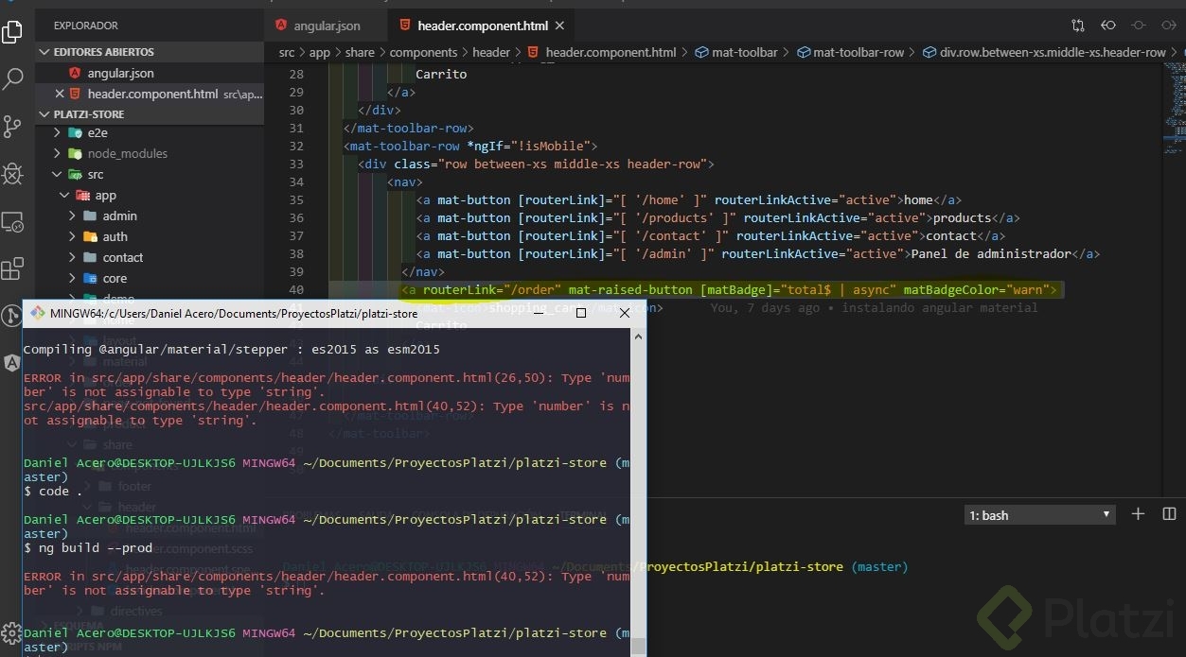Click 'share' in the breadcrumb path

tap(360, 53)
